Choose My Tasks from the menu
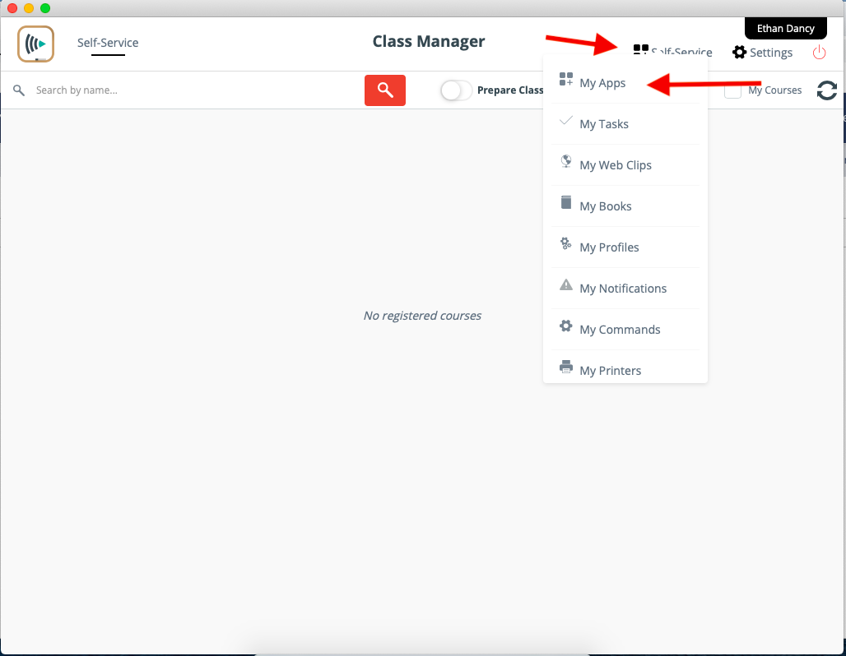Viewport: 846px width, 656px height. point(625,124)
